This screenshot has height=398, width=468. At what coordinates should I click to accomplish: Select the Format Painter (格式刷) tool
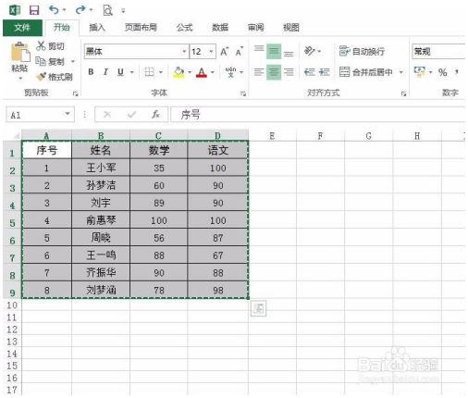(x=55, y=77)
